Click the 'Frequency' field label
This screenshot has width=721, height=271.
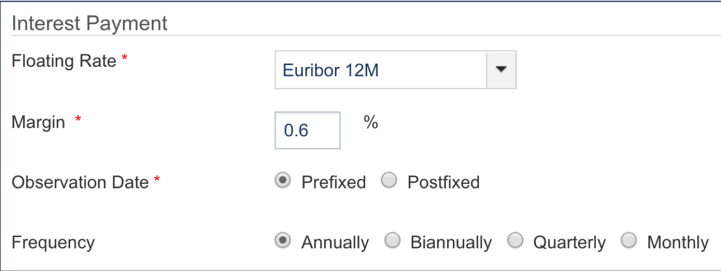53,243
